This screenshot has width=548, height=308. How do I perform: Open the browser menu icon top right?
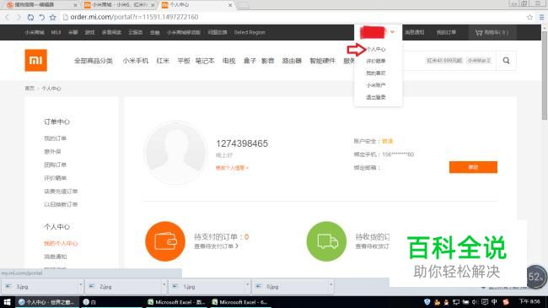coord(541,17)
